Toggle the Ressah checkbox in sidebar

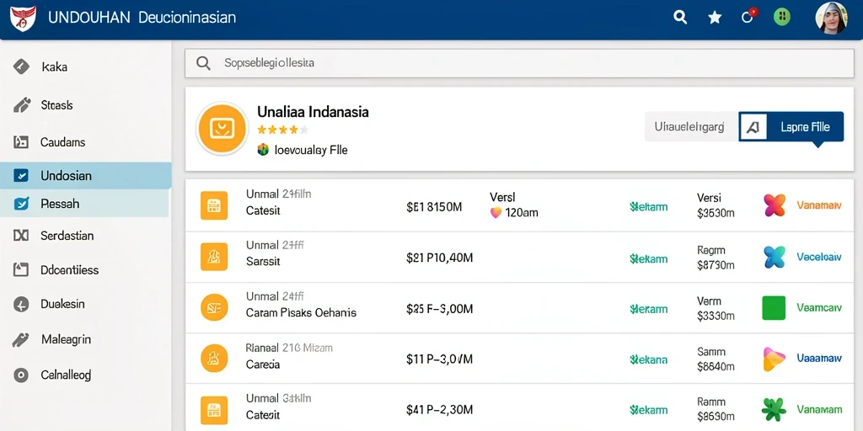(20, 204)
